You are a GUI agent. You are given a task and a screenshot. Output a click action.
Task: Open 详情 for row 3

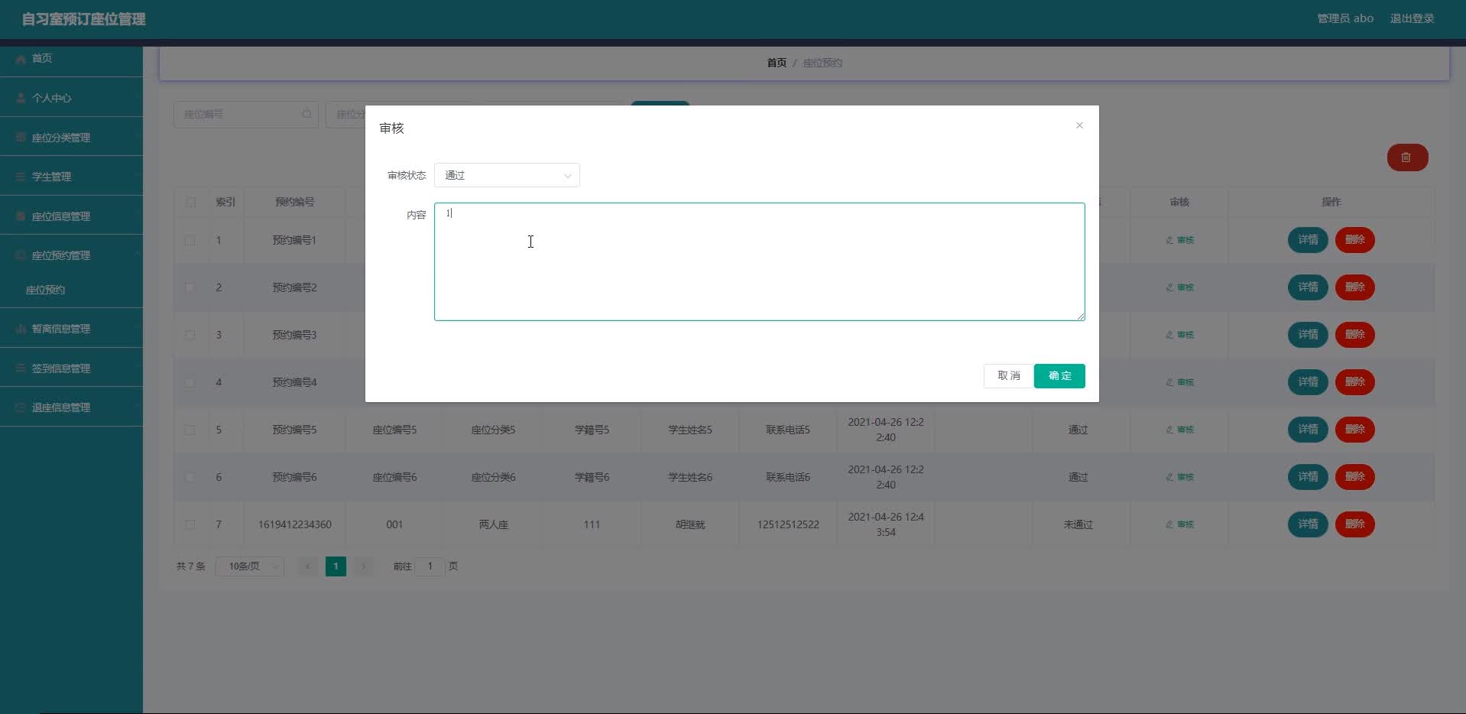pos(1308,335)
